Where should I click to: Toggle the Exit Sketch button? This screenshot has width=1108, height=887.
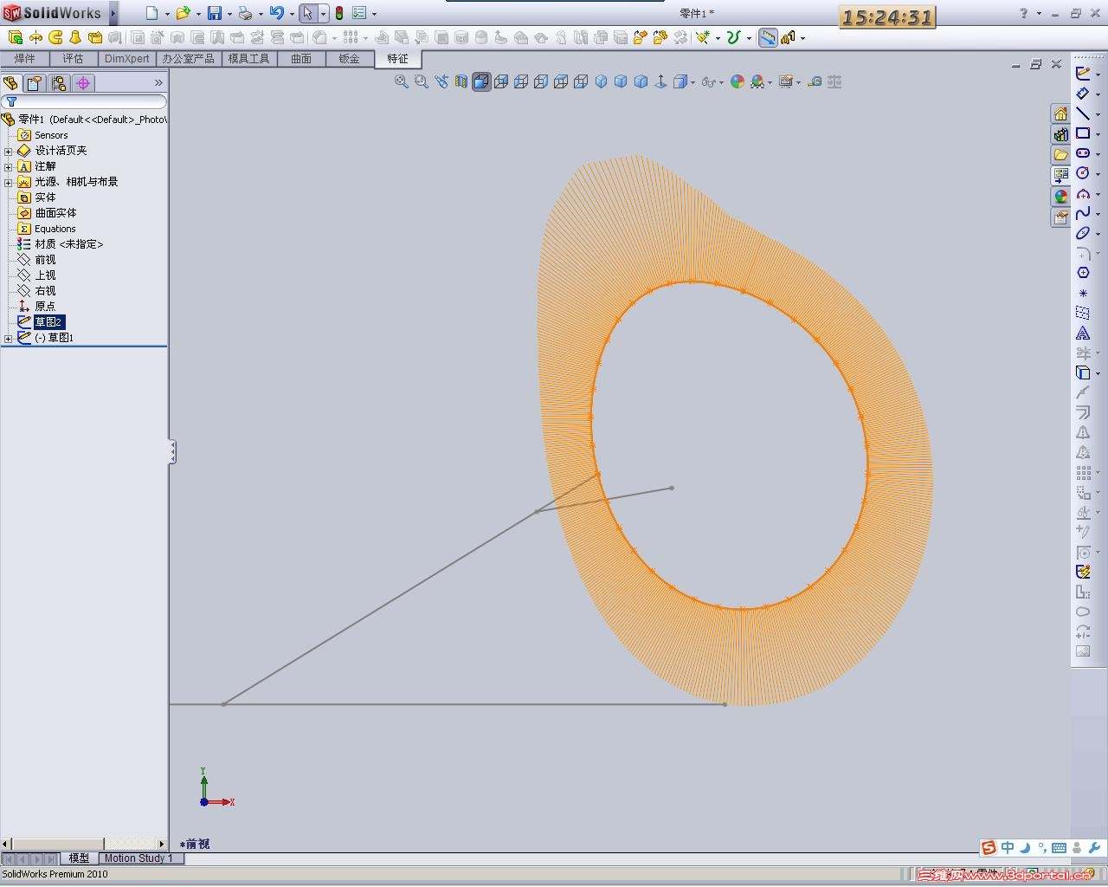click(x=1083, y=74)
